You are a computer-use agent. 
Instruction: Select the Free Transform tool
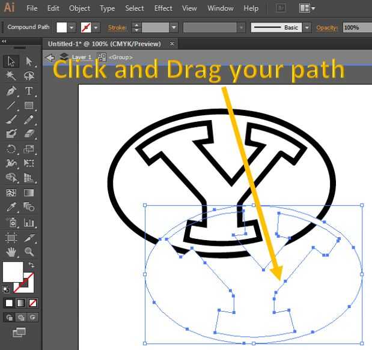pos(29,163)
